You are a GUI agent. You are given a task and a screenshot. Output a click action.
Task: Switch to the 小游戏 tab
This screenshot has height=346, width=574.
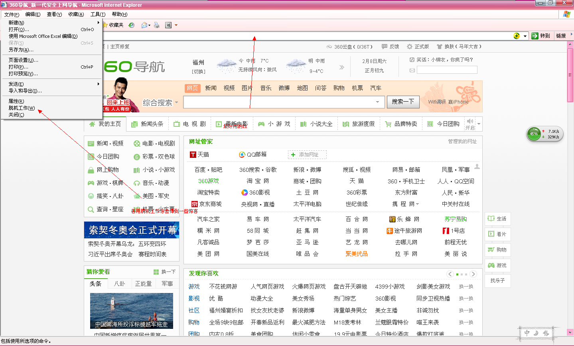(274, 124)
